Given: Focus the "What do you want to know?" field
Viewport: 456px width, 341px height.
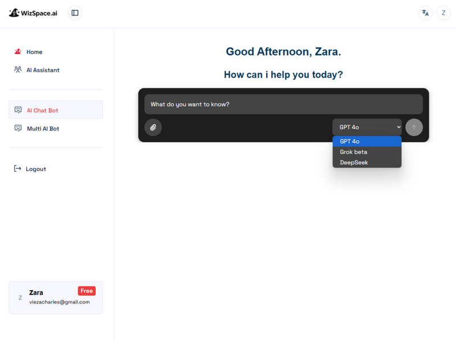Looking at the screenshot, I should 283,104.
